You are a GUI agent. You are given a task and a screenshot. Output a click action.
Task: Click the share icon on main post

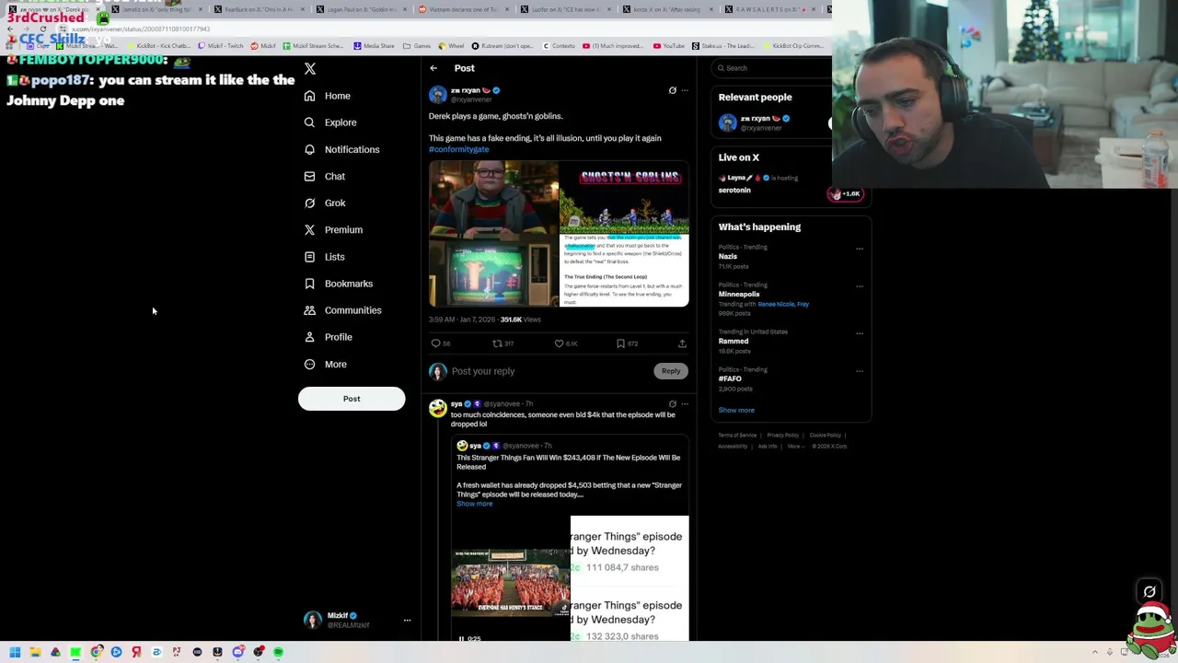click(x=682, y=343)
